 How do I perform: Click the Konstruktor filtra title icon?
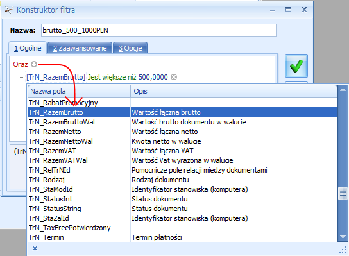pos(8,10)
